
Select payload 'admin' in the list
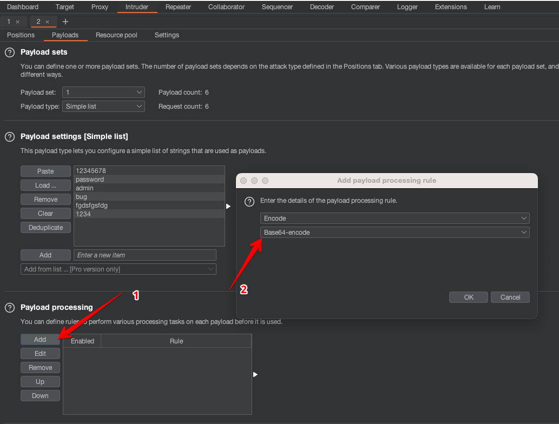click(149, 188)
